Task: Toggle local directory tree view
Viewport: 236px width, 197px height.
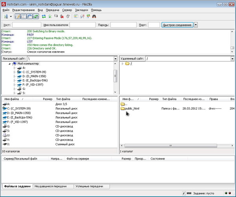Action: [x=24, y=17]
